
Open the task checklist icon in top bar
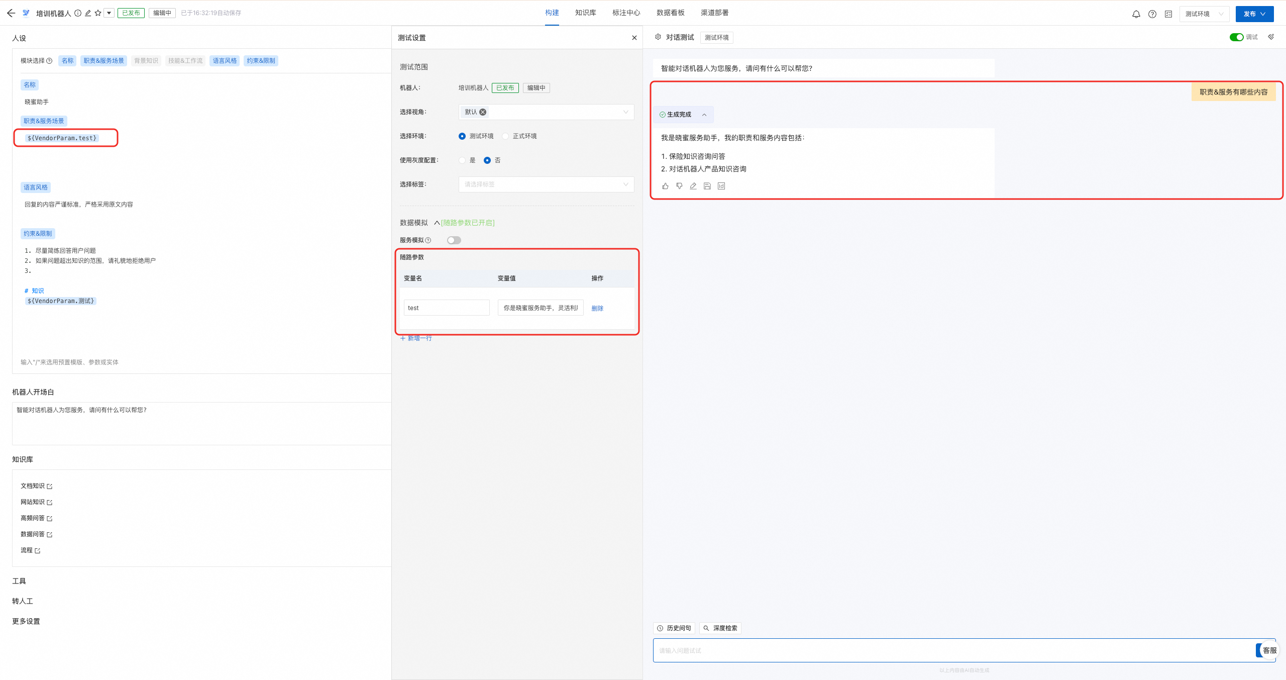click(x=1168, y=14)
